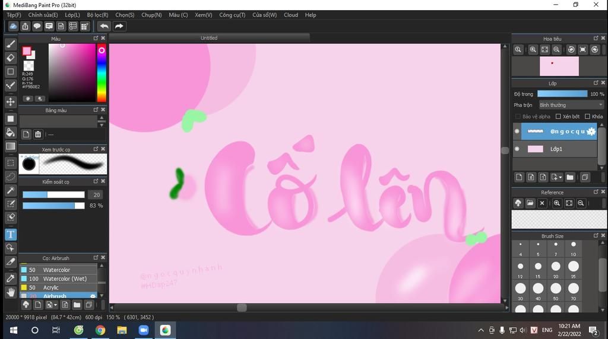Click the Undo arrow in toolbar
Viewport: 608px width, 339px height.
point(104,26)
